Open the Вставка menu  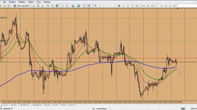click(x=12, y=2)
